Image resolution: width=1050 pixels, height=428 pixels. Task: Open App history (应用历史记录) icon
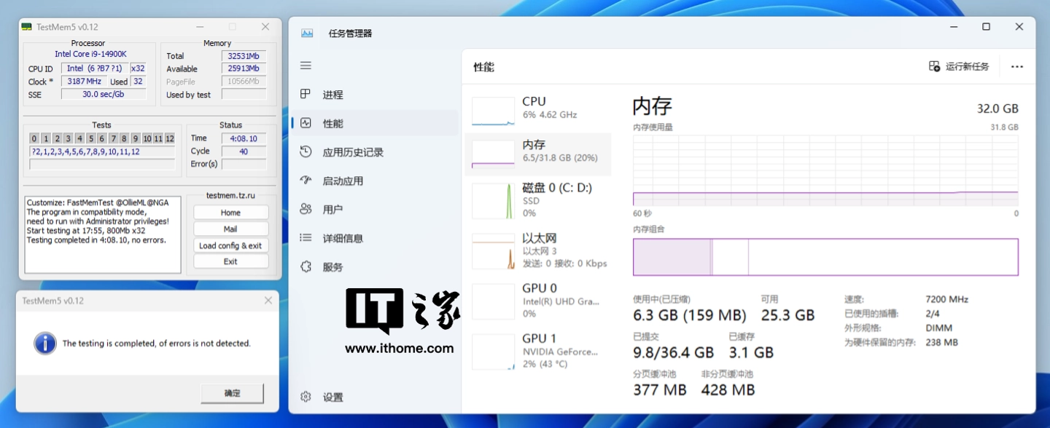(x=306, y=152)
